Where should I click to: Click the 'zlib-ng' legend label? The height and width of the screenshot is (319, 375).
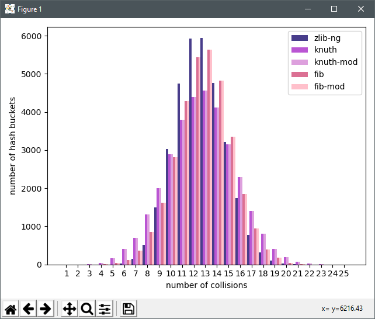328,38
